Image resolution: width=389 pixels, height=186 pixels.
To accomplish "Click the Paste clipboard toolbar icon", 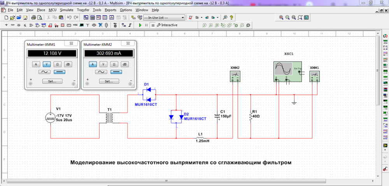I will tap(61, 18).
